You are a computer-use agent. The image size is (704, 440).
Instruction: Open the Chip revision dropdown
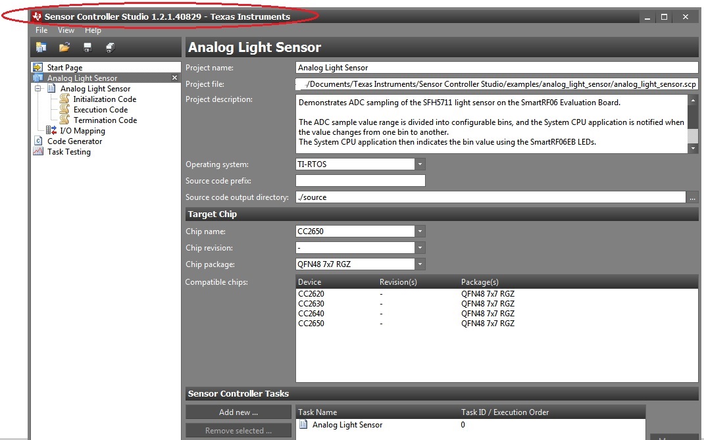click(x=420, y=248)
